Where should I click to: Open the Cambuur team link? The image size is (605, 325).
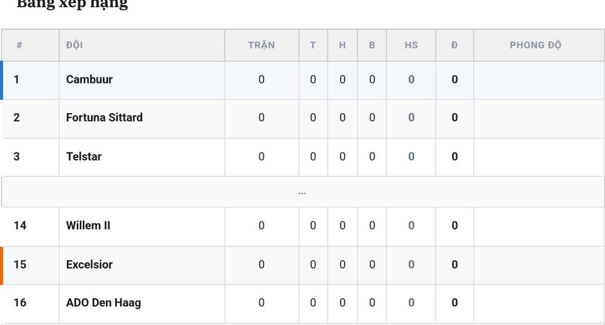89,79
